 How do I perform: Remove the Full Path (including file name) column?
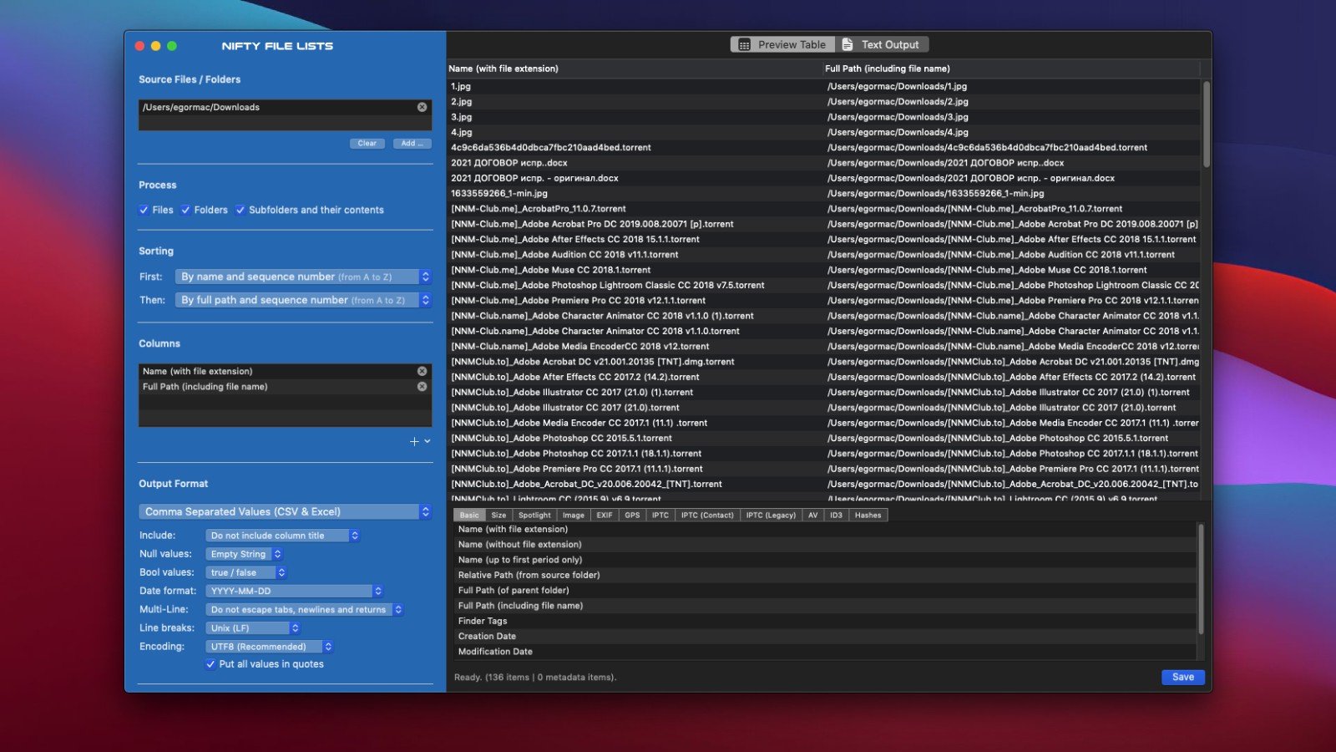click(x=422, y=387)
